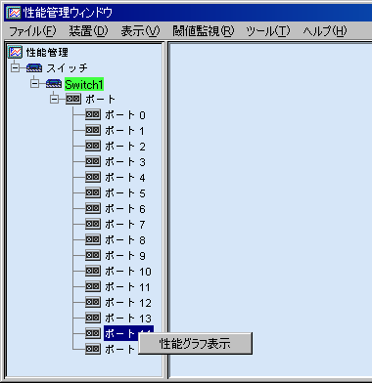Select the green Switch1 label
This screenshot has width=372, height=383.
(x=84, y=84)
